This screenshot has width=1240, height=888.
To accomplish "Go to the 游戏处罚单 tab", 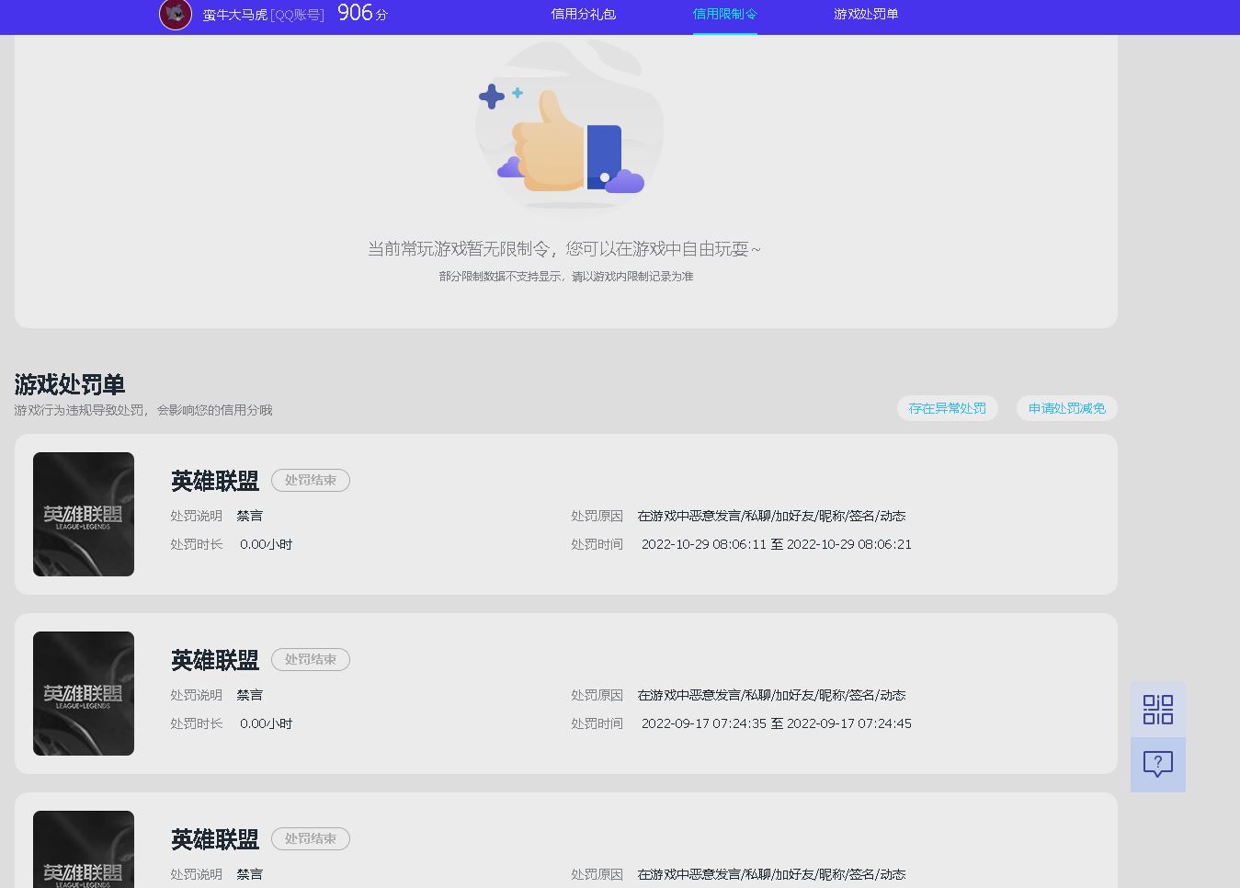I will click(x=866, y=15).
